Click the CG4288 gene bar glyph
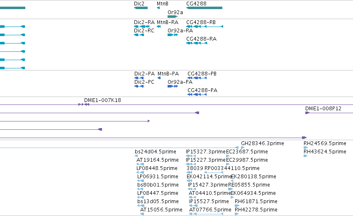Viewport: 353px width, 216px height. pos(204,8)
